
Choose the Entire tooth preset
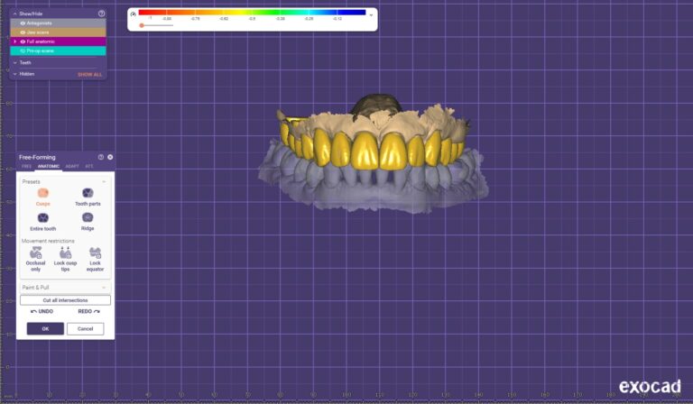pos(42,218)
